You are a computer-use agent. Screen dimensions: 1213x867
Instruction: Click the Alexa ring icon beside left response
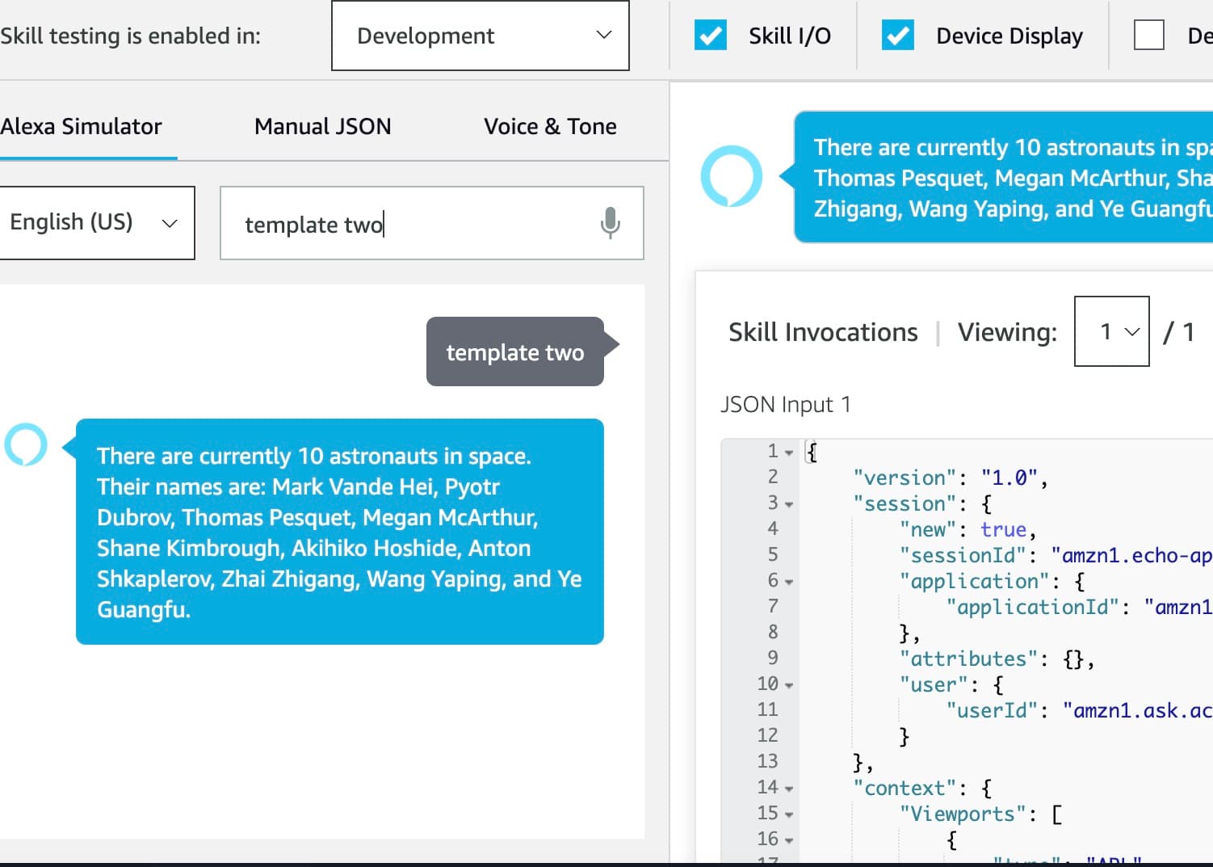pyautogui.click(x=26, y=444)
